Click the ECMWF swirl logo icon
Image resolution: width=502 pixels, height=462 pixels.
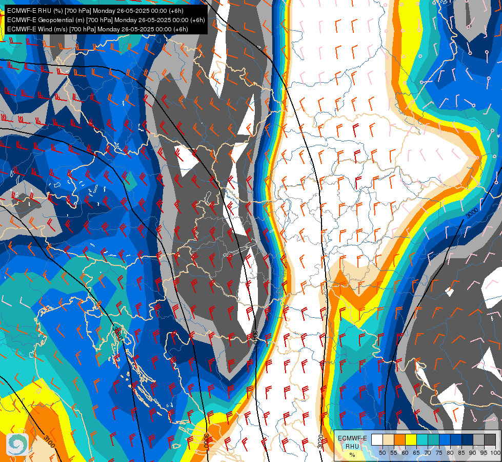tap(17, 444)
